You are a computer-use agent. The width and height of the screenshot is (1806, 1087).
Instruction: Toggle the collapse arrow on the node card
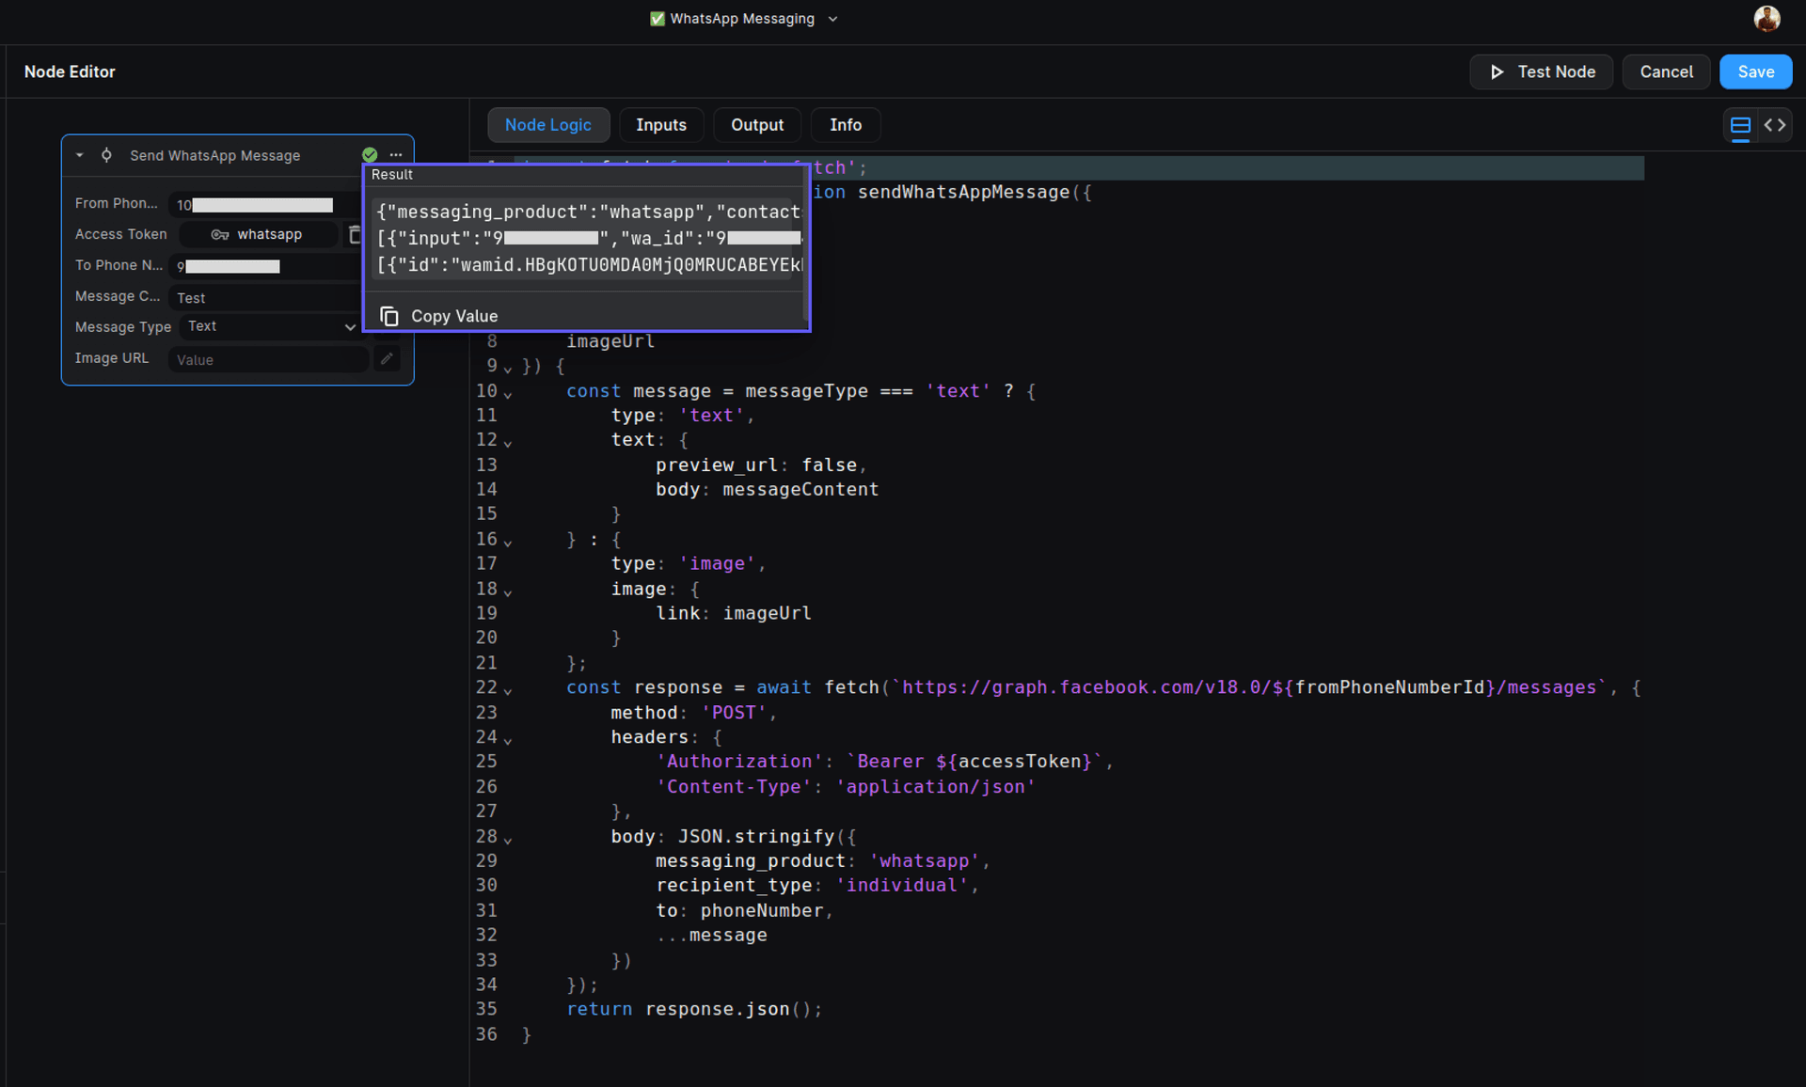pos(79,154)
